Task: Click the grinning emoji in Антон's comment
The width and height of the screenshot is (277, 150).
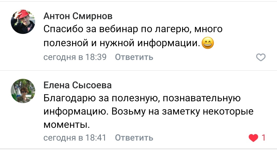Action: [208, 43]
